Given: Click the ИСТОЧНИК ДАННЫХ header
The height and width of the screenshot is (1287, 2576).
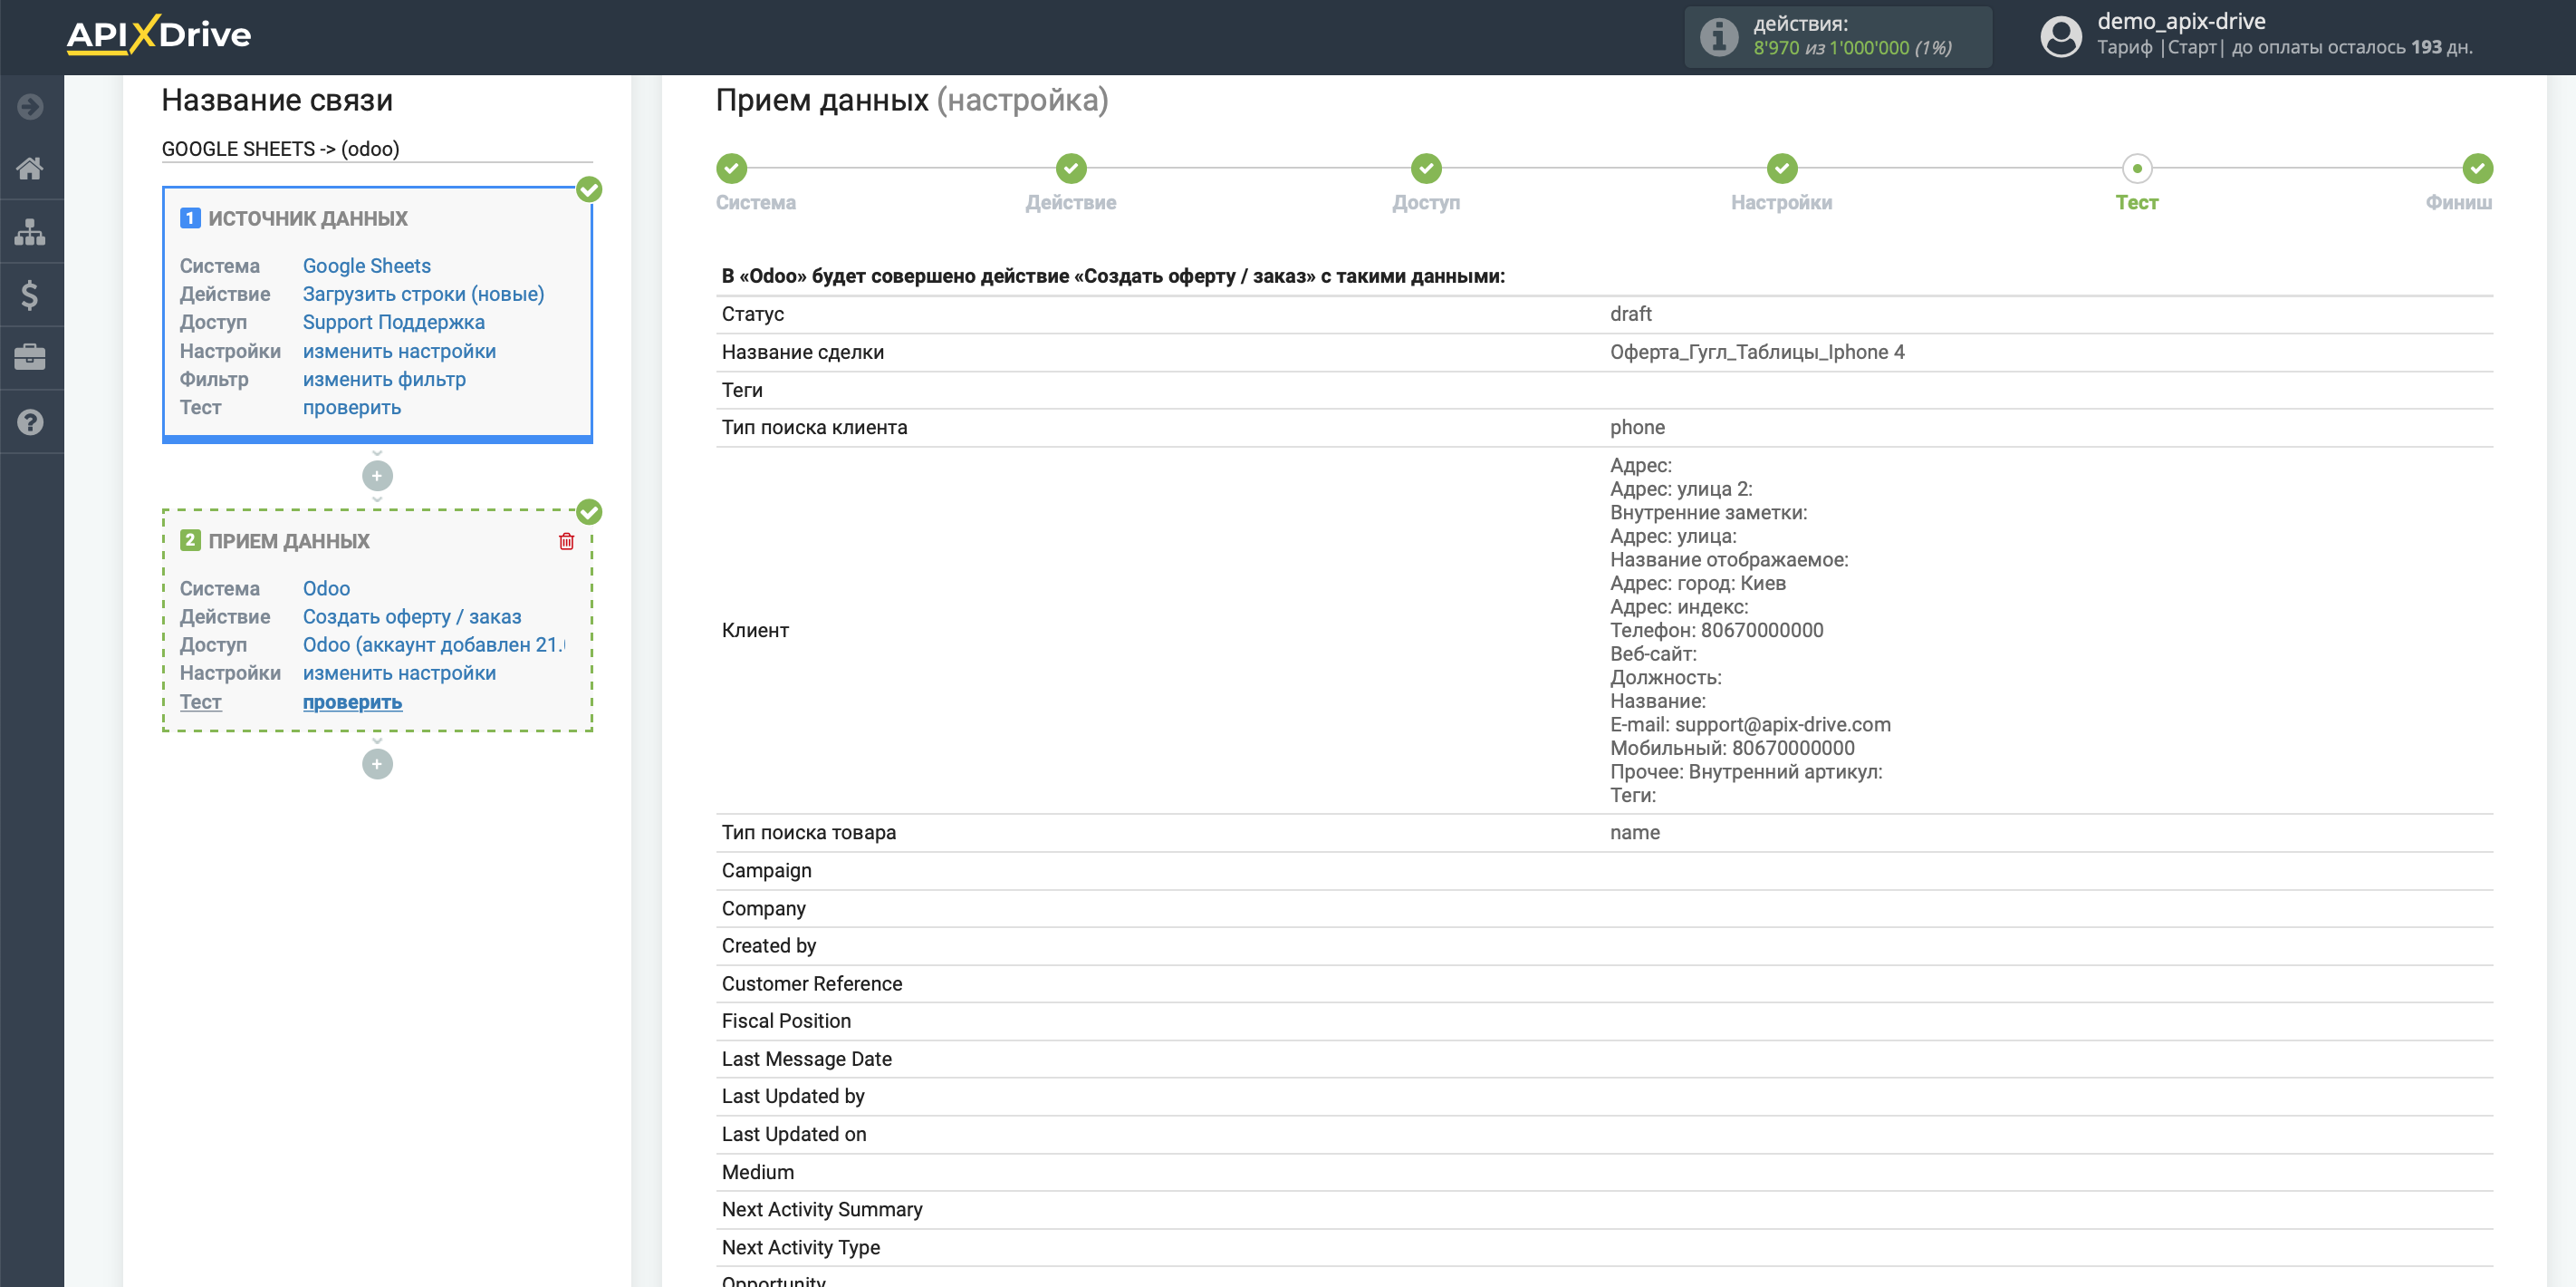Looking at the screenshot, I should (308, 218).
